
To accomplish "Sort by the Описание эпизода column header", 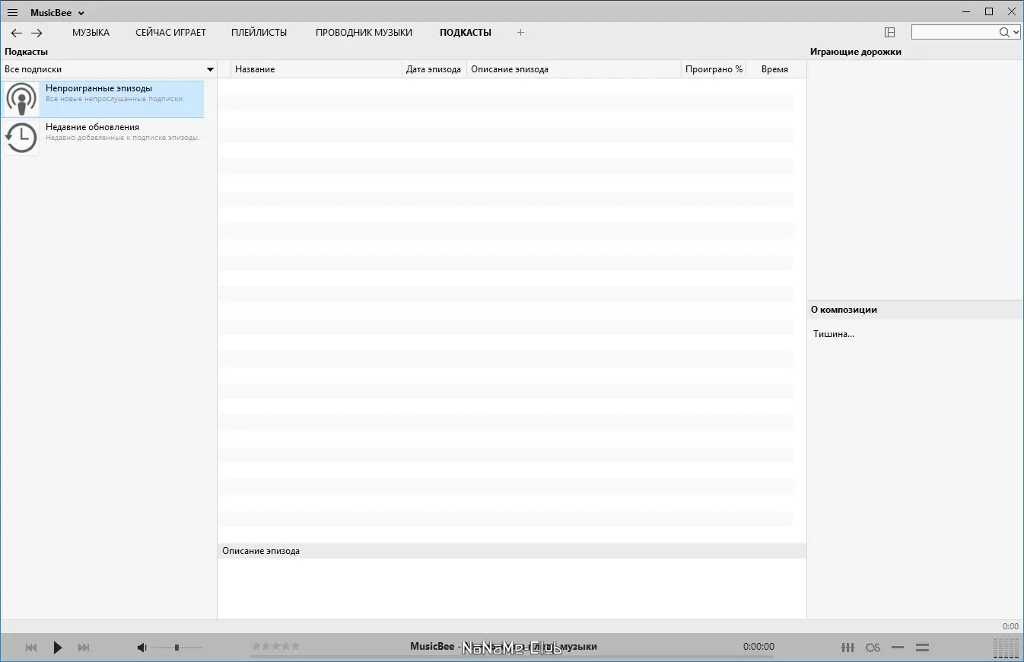I will (574, 69).
